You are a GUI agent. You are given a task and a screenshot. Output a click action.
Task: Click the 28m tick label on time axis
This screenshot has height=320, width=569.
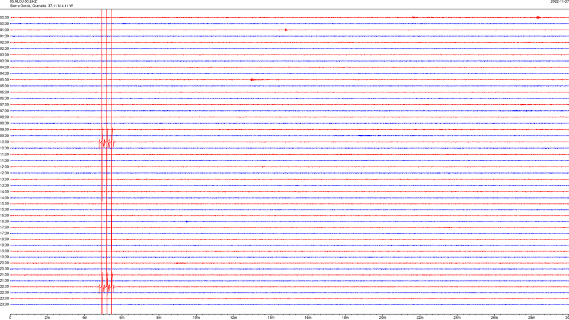(x=532, y=318)
